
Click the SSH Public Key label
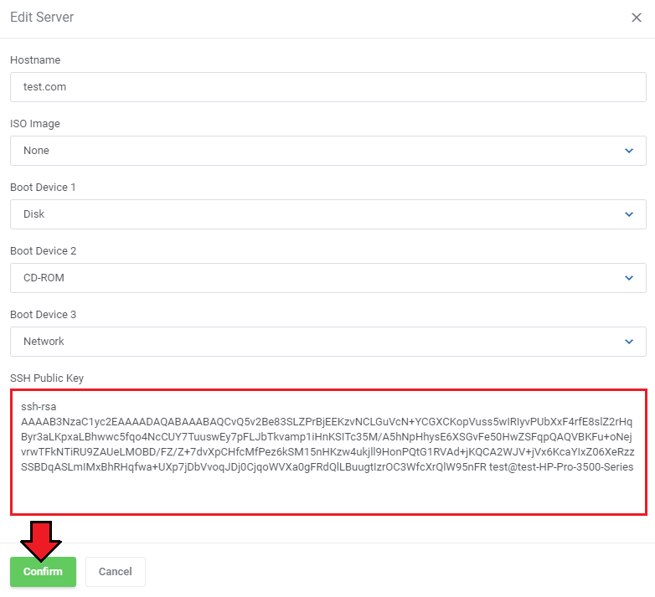(47, 378)
